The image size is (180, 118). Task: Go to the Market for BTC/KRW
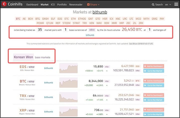click(153, 85)
